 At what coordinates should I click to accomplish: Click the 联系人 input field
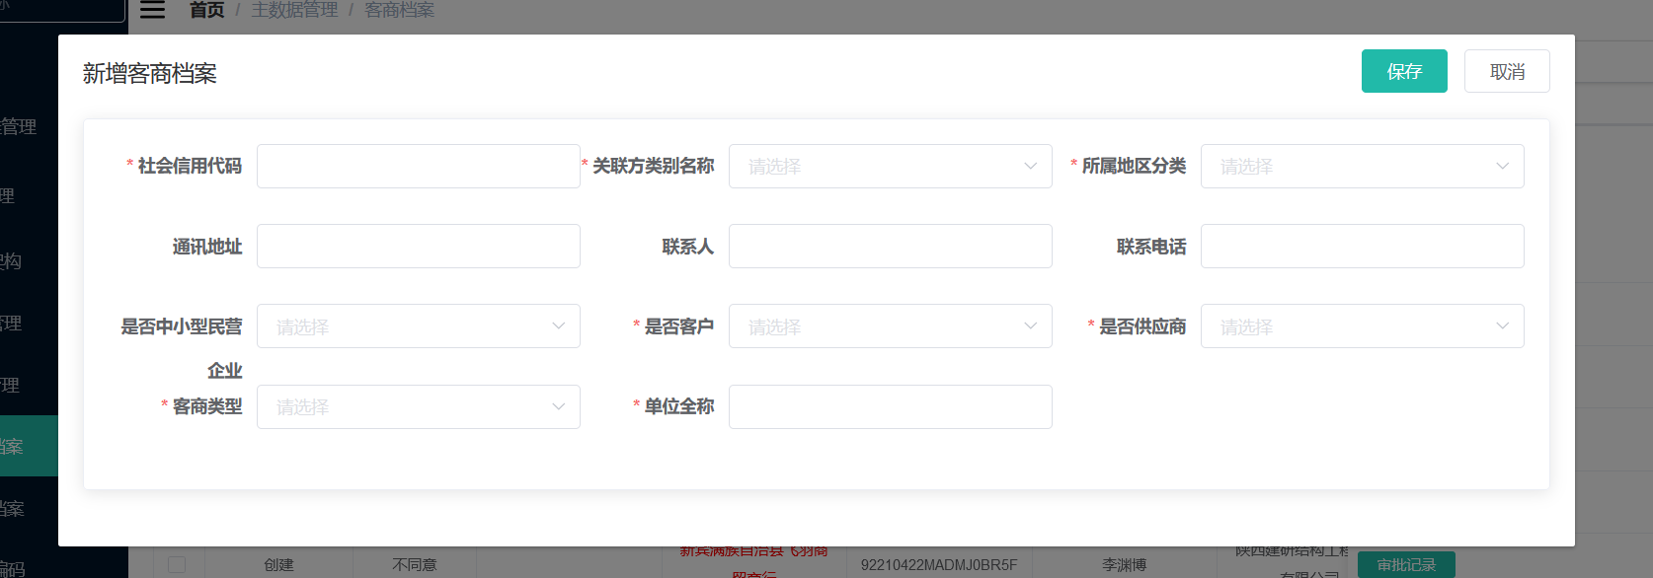[889, 246]
